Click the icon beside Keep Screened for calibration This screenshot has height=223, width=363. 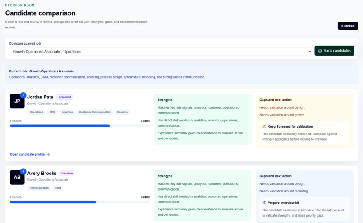[x=264, y=126]
